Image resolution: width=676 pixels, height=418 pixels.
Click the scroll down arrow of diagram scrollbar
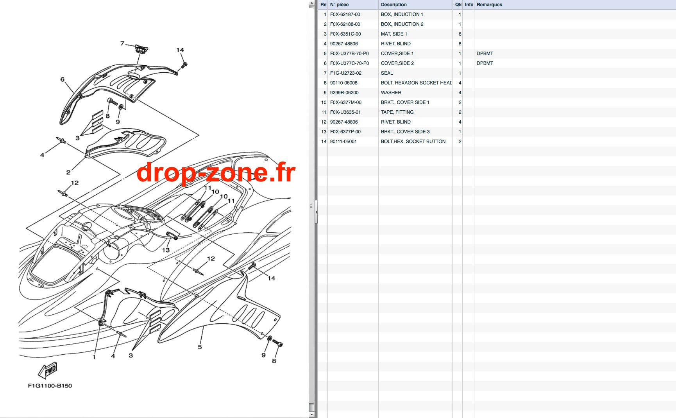pyautogui.click(x=311, y=414)
